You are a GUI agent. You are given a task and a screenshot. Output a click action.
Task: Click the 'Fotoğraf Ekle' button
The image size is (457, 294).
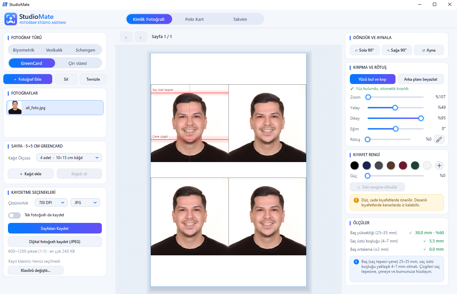click(x=28, y=79)
